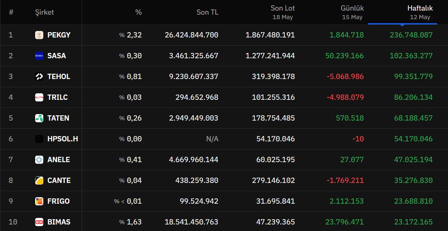Screen dimensions: 448x231
Task: Select SASA Son Lot 1.277.241.944
Action: pyautogui.click(x=270, y=56)
